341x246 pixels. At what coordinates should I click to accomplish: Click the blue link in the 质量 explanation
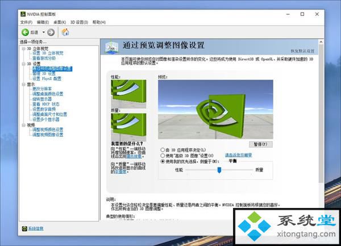coord(120,172)
